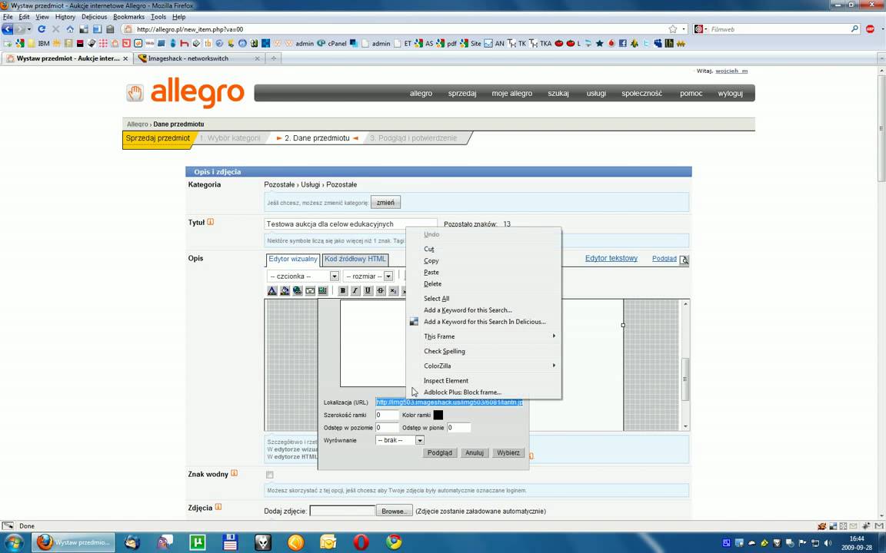The height and width of the screenshot is (553, 886).
Task: Choose Inspect Element in context menu
Action: click(446, 380)
